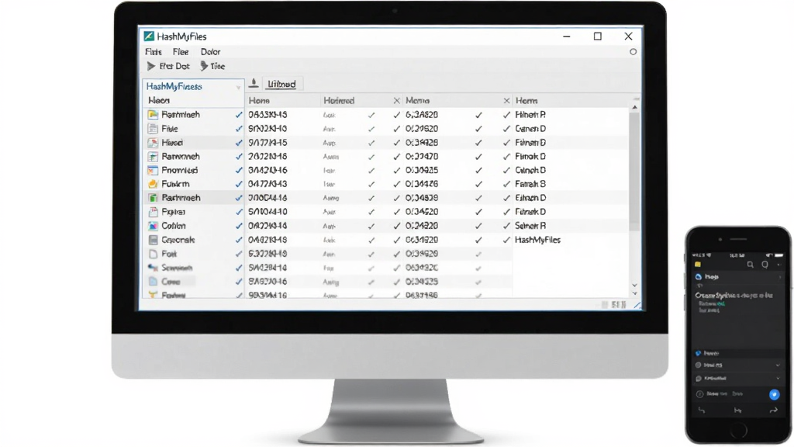Select the Promlusd file icon in the left list
Screen dimensions: 794x447
[153, 170]
